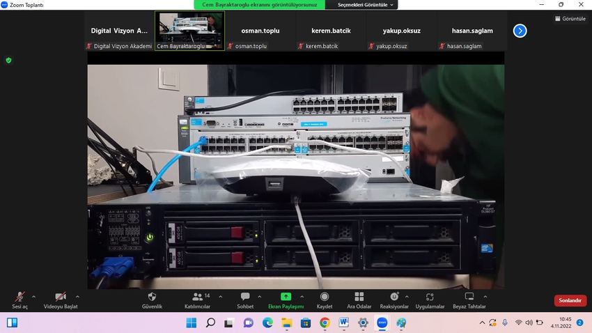Open Task View on taskbar
This screenshot has width=592, height=333.
229,323
